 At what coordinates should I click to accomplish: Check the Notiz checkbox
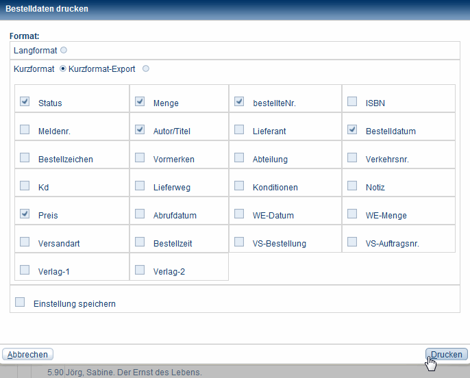352,186
